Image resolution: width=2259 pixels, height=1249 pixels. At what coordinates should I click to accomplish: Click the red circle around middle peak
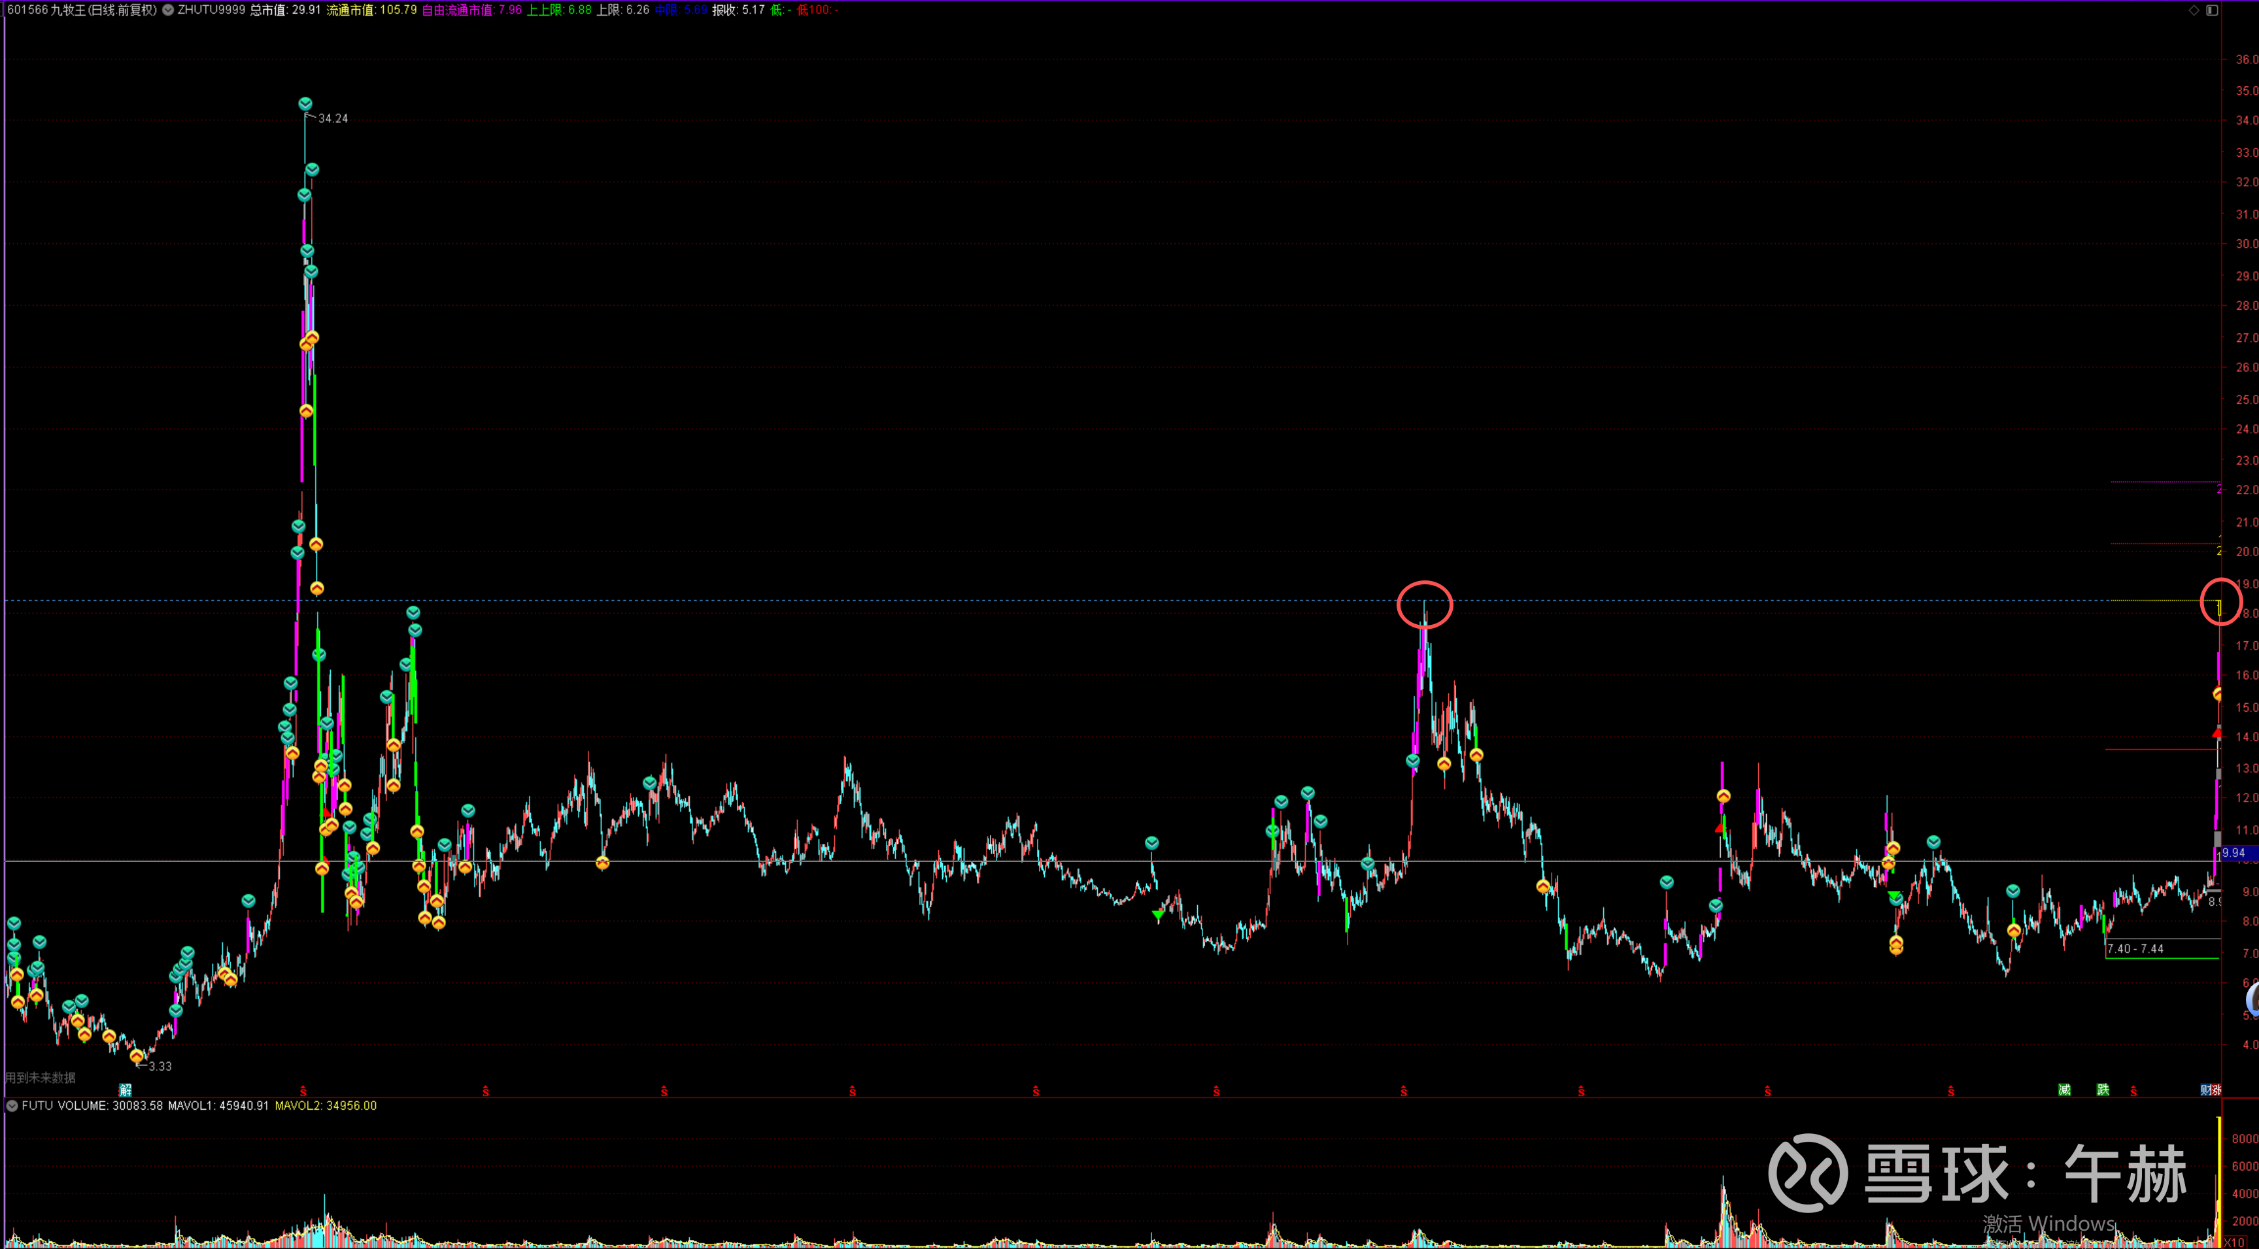pyautogui.click(x=1424, y=605)
